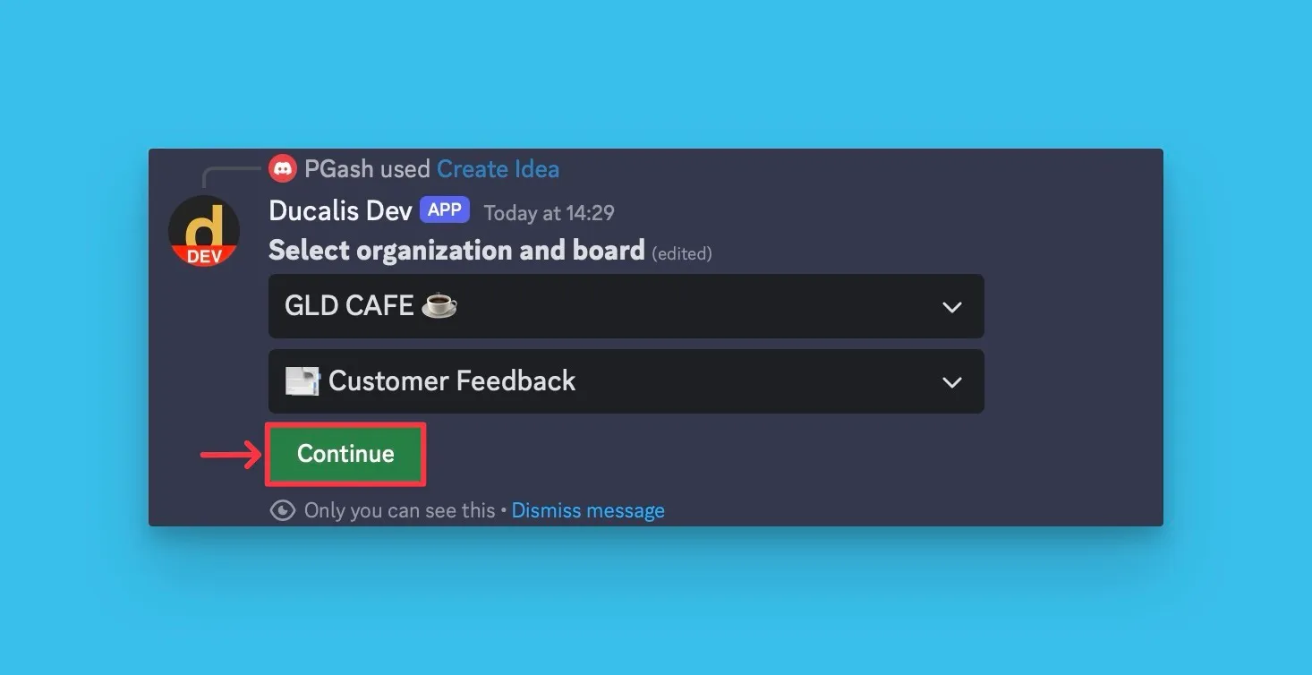Click the Today at 14:29 timestamp
1312x675 pixels.
point(549,213)
